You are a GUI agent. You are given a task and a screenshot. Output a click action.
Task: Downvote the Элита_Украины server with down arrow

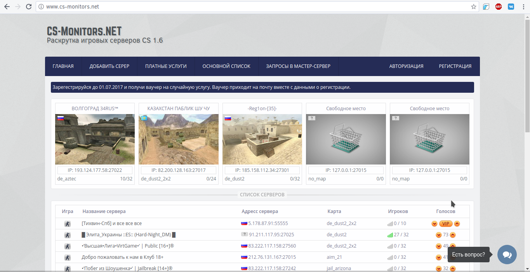439,235
